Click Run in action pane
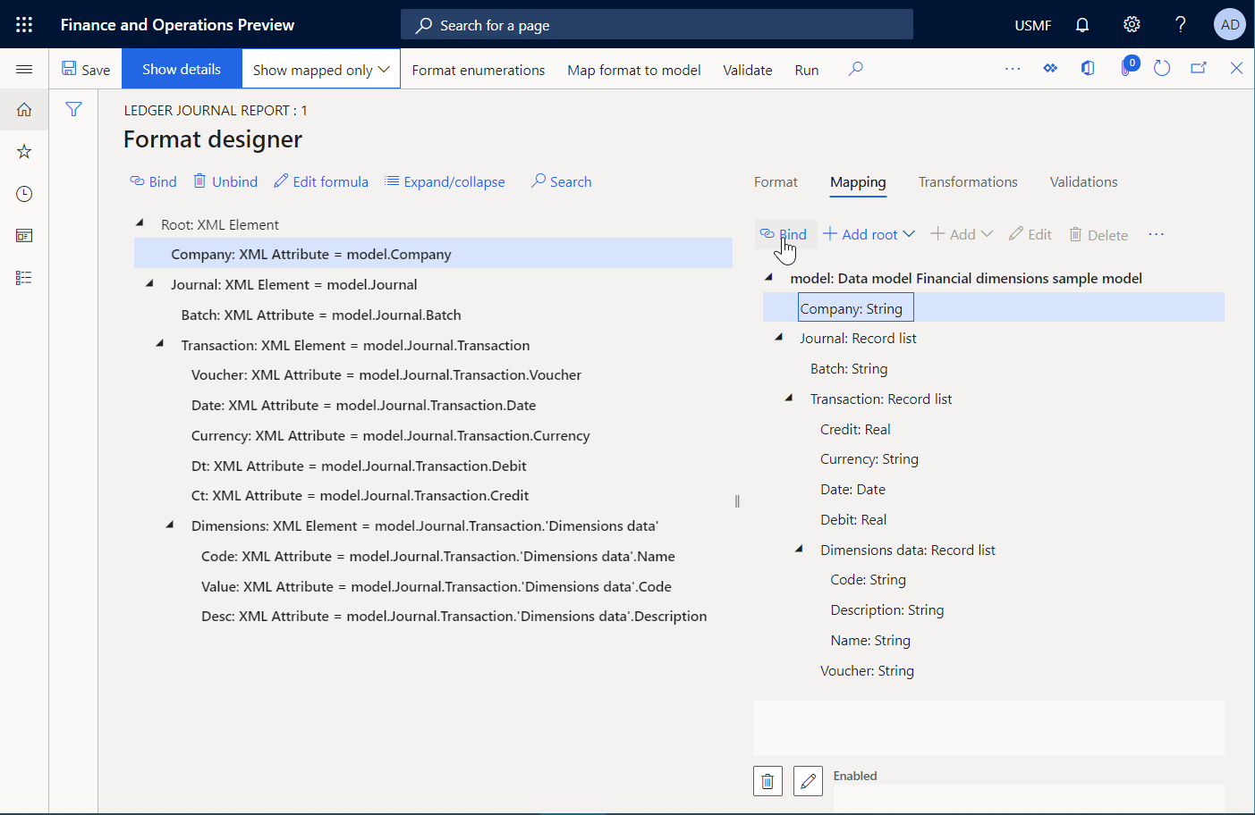 coord(807,70)
